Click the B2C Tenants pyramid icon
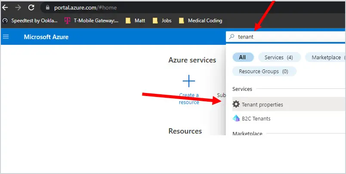This screenshot has width=346, height=174. pos(236,118)
